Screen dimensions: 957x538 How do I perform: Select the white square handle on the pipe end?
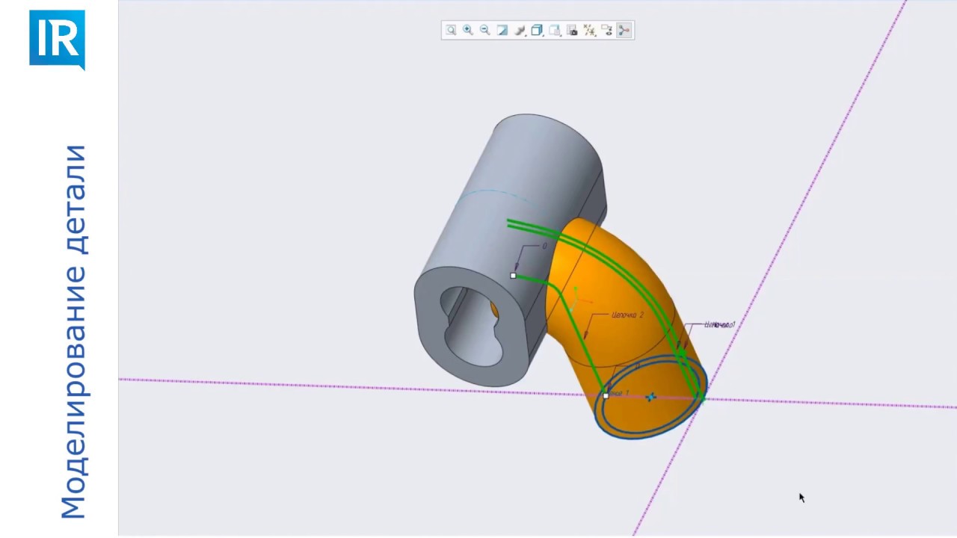pos(606,395)
